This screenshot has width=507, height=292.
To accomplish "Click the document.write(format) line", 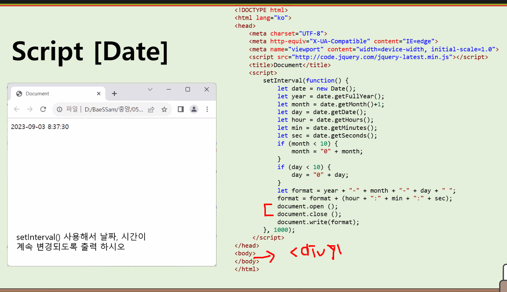I will (x=318, y=222).
